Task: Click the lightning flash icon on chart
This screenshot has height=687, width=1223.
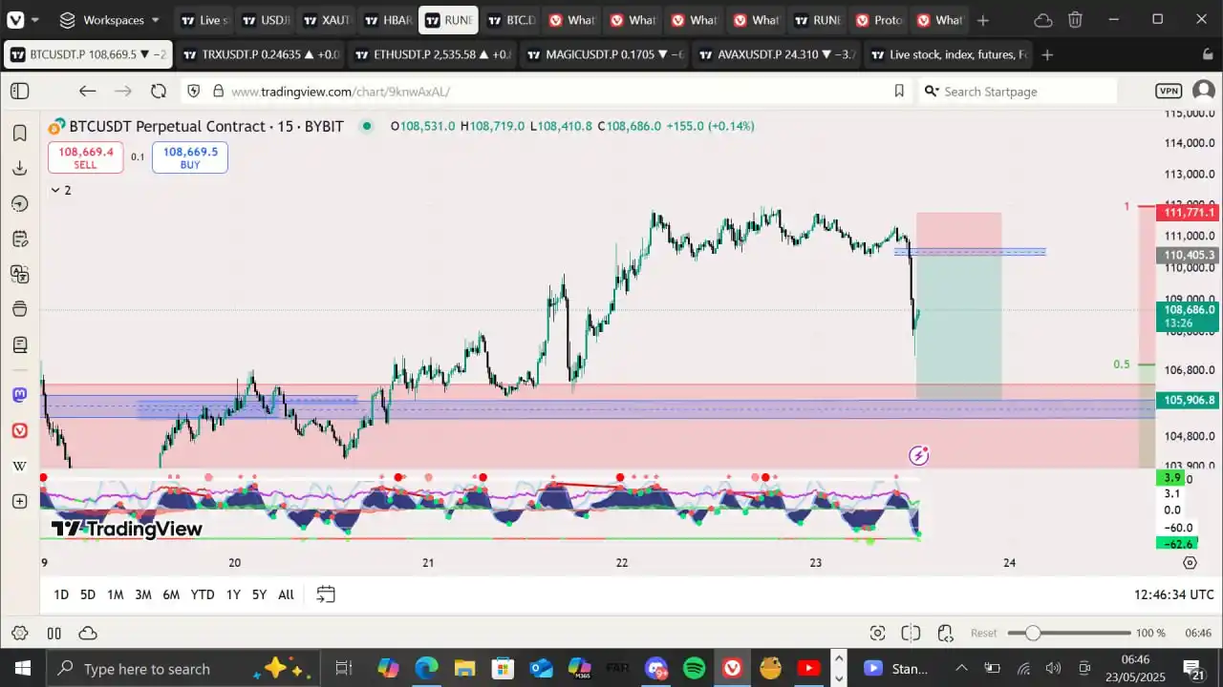Action: pos(918,456)
